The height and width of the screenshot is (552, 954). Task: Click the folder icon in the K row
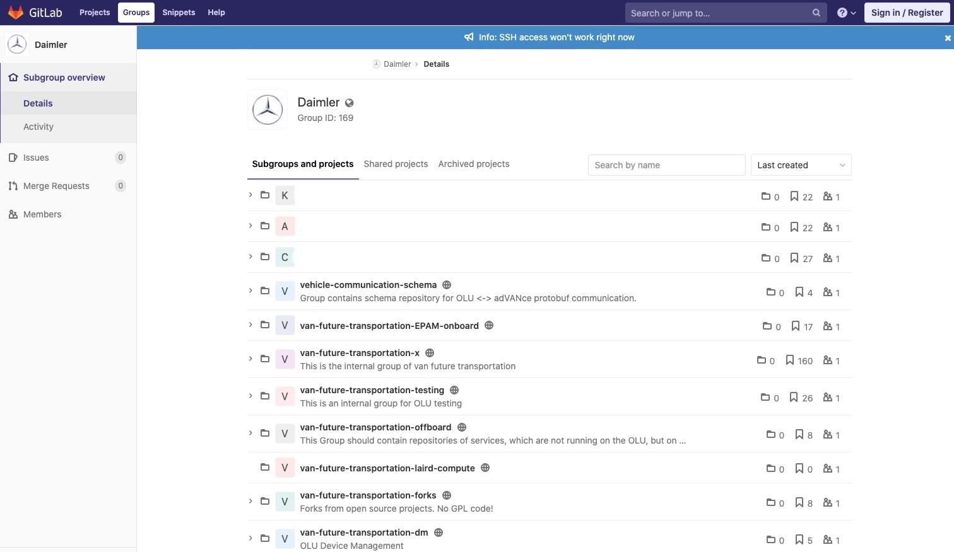(x=265, y=195)
